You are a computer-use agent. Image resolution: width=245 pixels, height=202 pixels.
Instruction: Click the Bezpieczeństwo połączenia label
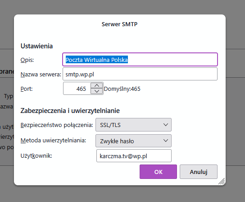pos(57,125)
